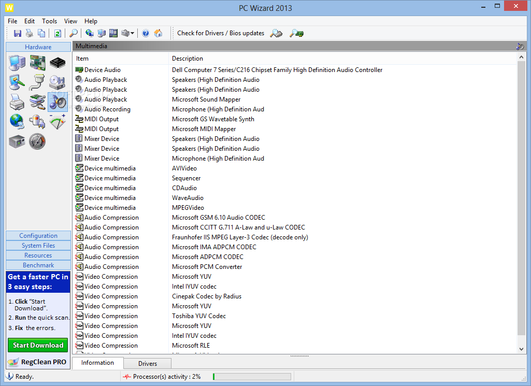Image resolution: width=531 pixels, height=386 pixels.
Task: Select the IO Ports cable connector icon
Action: pos(37,82)
